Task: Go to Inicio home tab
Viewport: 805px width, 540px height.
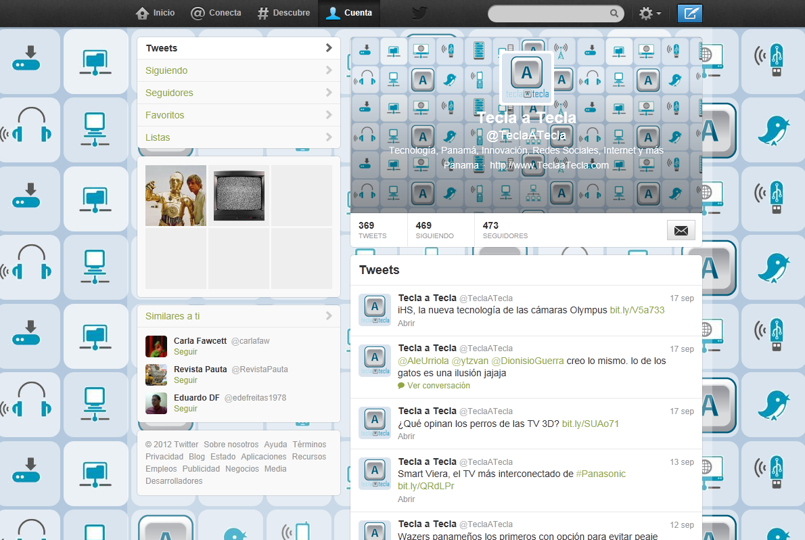Action: point(156,13)
